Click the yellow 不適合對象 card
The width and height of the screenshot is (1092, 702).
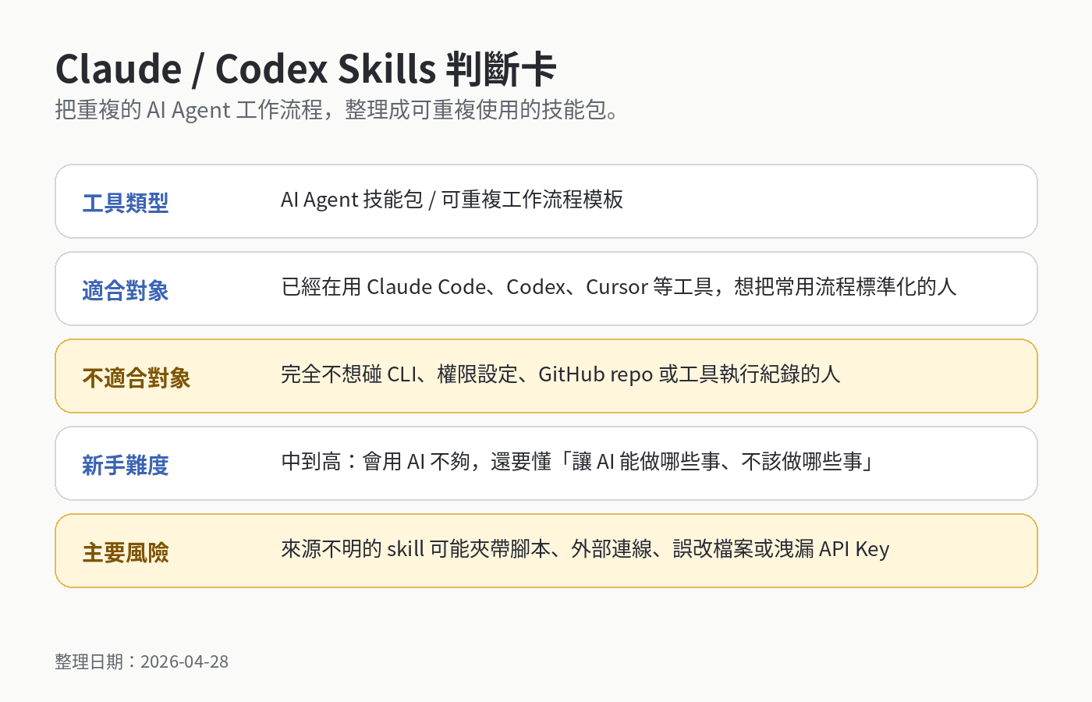546,375
